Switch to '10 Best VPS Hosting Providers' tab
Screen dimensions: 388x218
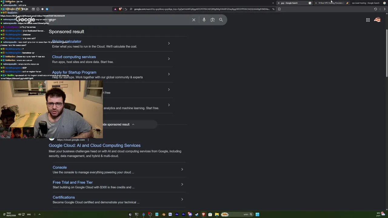pyautogui.click(x=331, y=3)
